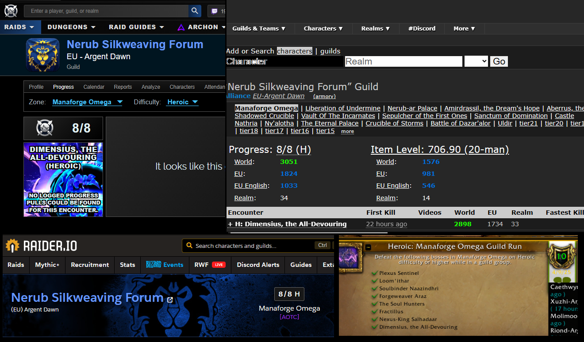Open the Battle of Dazar'alor raid link
Image resolution: width=584 pixels, height=342 pixels.
tap(461, 123)
